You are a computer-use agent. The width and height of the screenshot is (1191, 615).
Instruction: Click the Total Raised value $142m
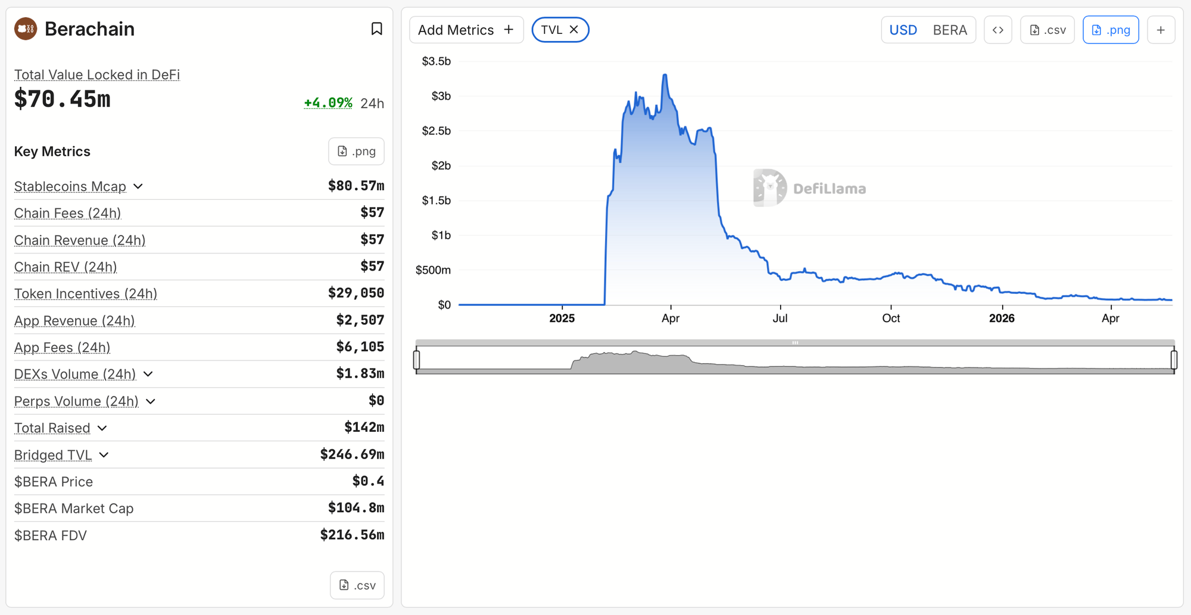pos(364,427)
